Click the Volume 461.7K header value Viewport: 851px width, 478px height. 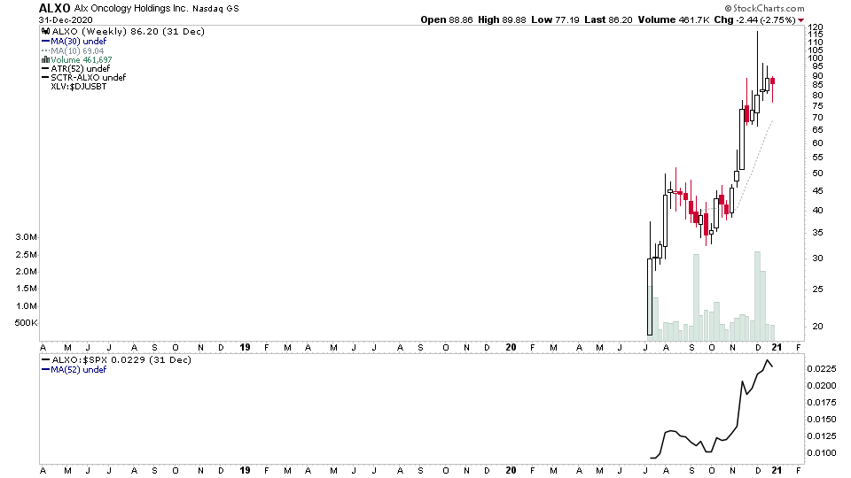point(673,19)
